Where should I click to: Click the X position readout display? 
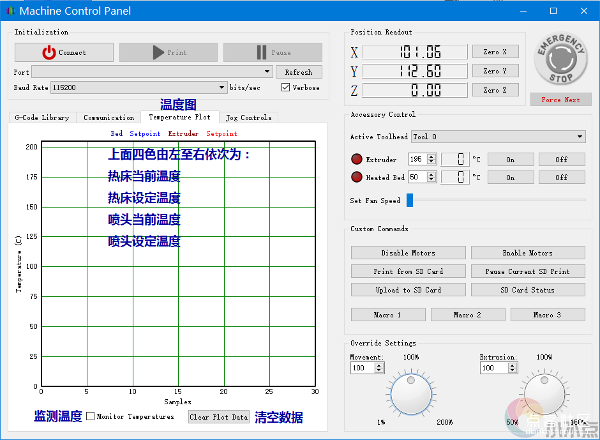[415, 52]
